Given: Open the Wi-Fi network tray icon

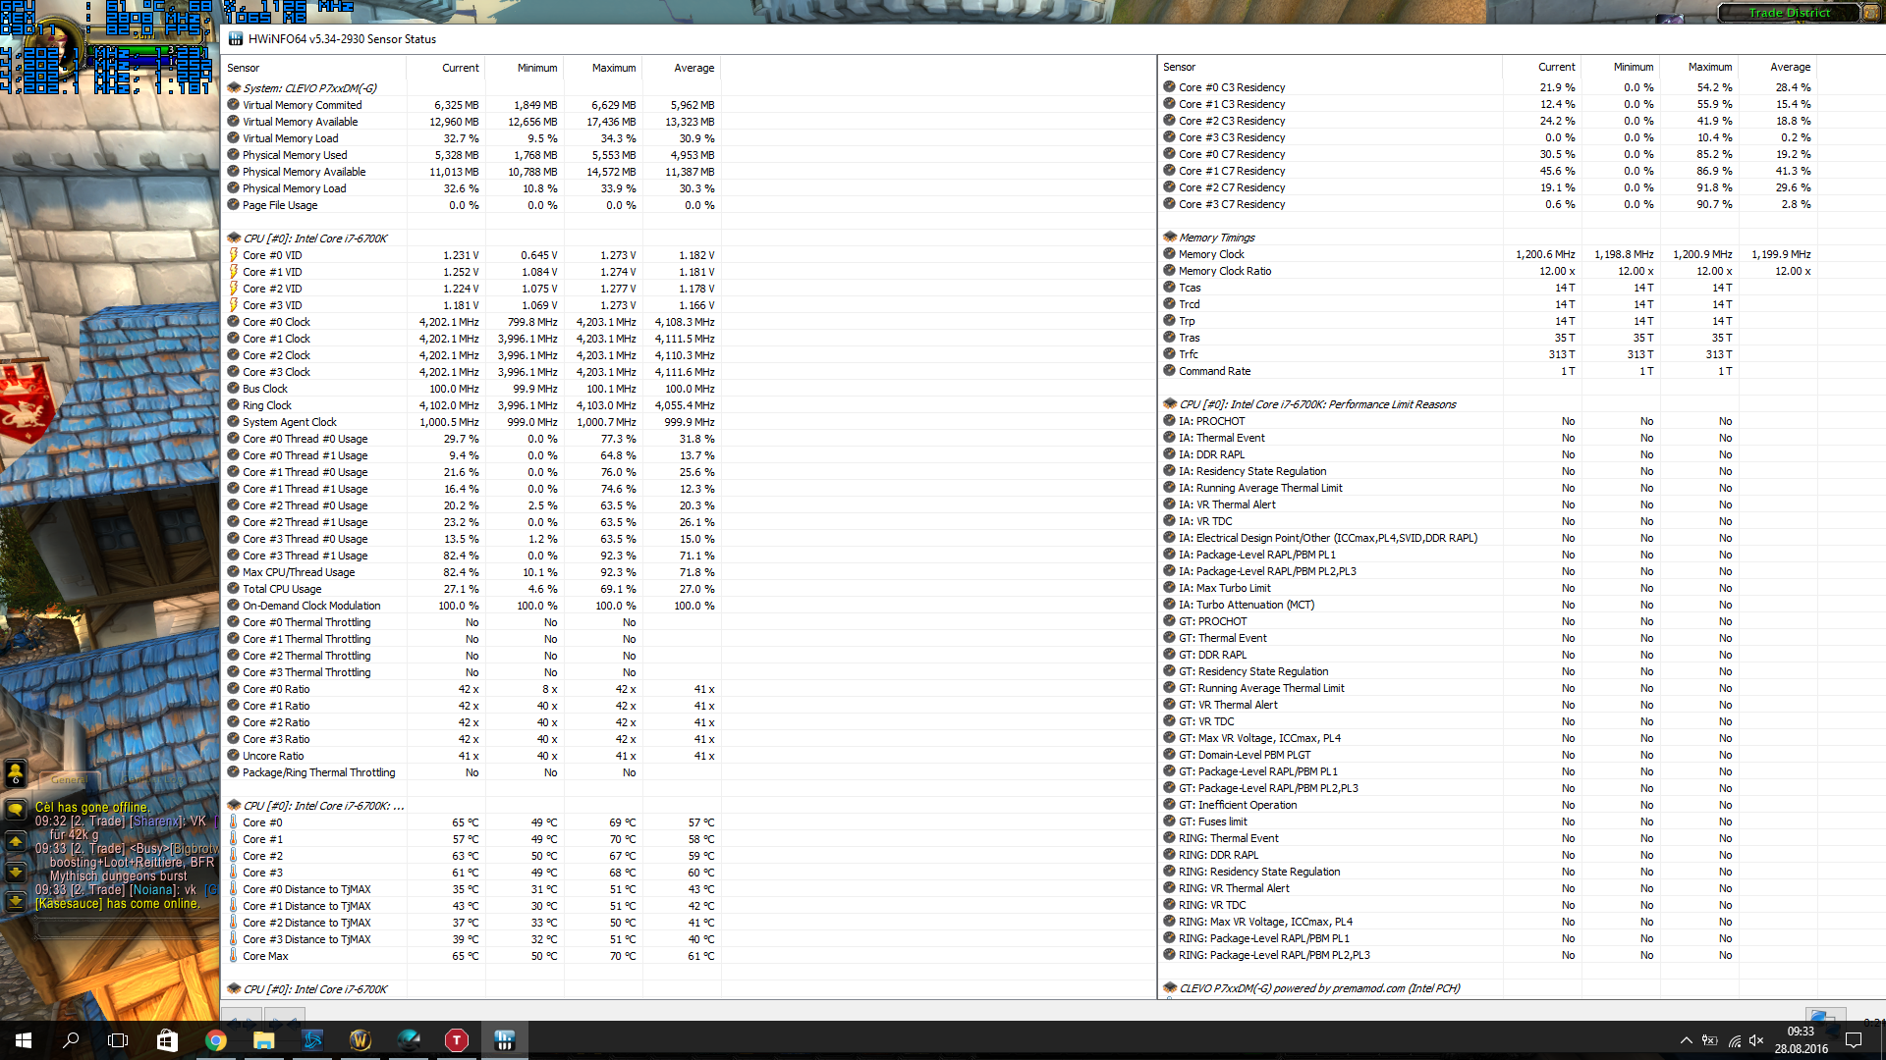Looking at the screenshot, I should [x=1735, y=1040].
